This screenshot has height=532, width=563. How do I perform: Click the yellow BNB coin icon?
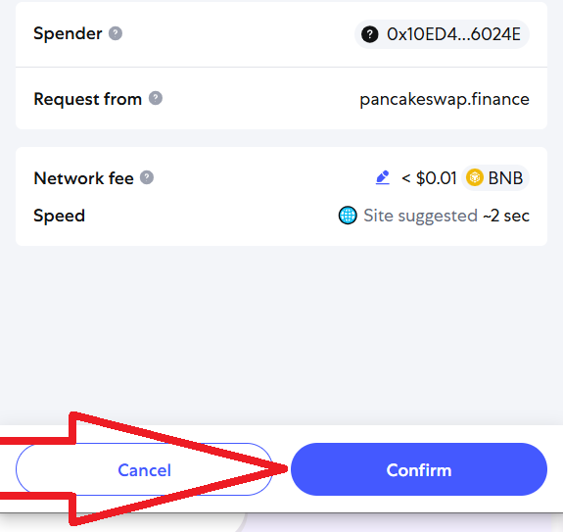pyautogui.click(x=474, y=177)
